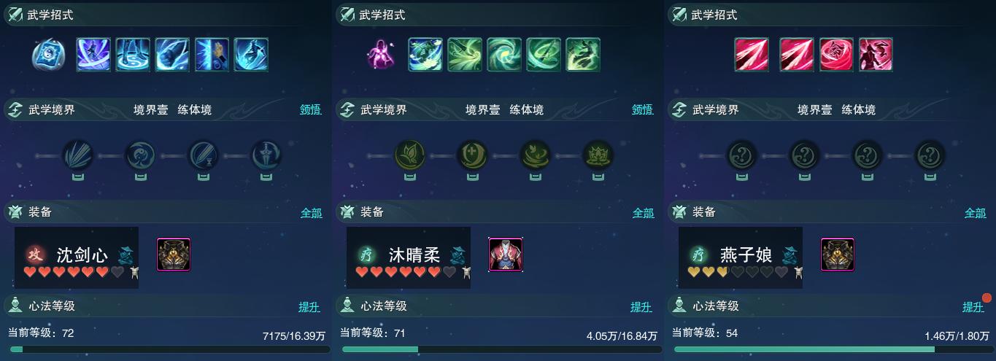Image resolution: width=996 pixels, height=361 pixels.
Task: Select the first sword-slash realm node for 沈剑心
Action: (x=77, y=155)
